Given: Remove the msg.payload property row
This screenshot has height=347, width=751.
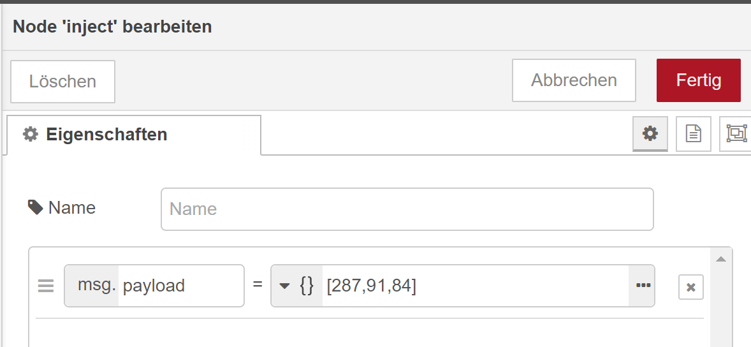Looking at the screenshot, I should [x=690, y=287].
